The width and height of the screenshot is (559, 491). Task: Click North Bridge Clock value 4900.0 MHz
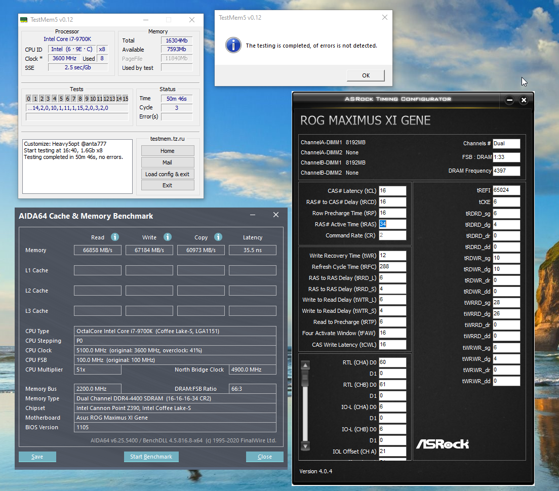point(252,370)
